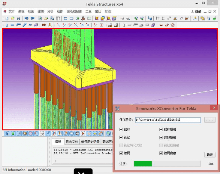Open the 细部 menu
The width and height of the screenshot is (220, 174).
click(60, 11)
